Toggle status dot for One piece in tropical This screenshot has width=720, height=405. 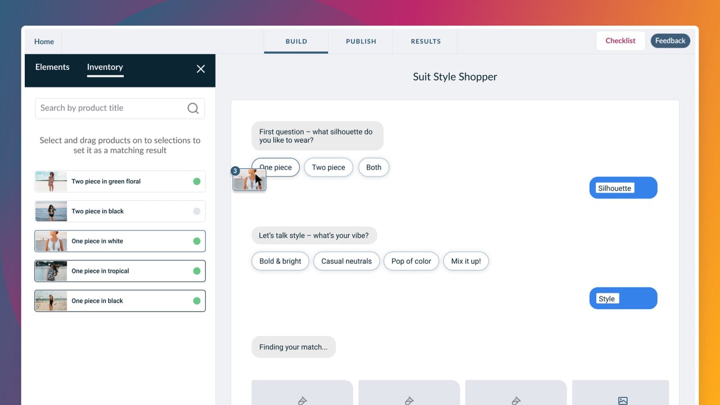coord(197,271)
